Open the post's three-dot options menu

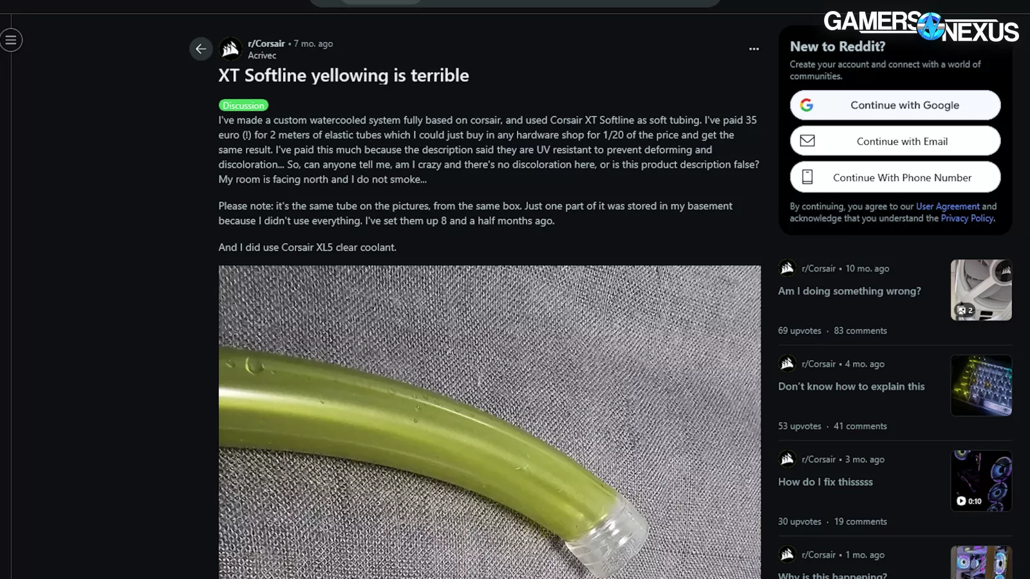coord(754,49)
